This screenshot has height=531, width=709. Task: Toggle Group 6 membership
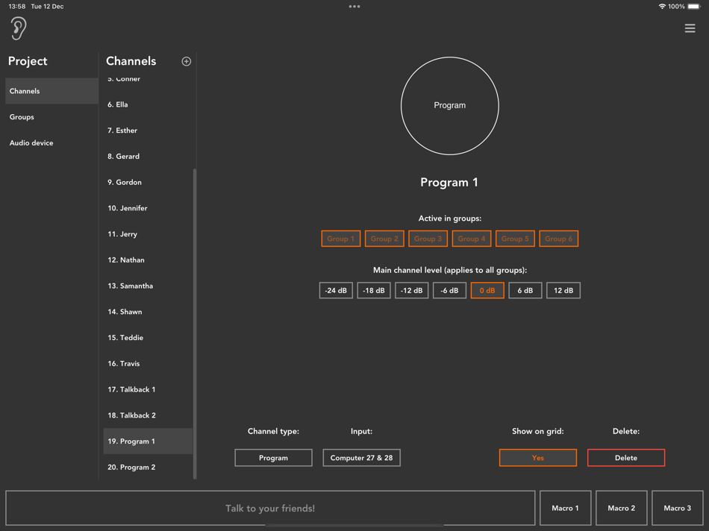558,239
